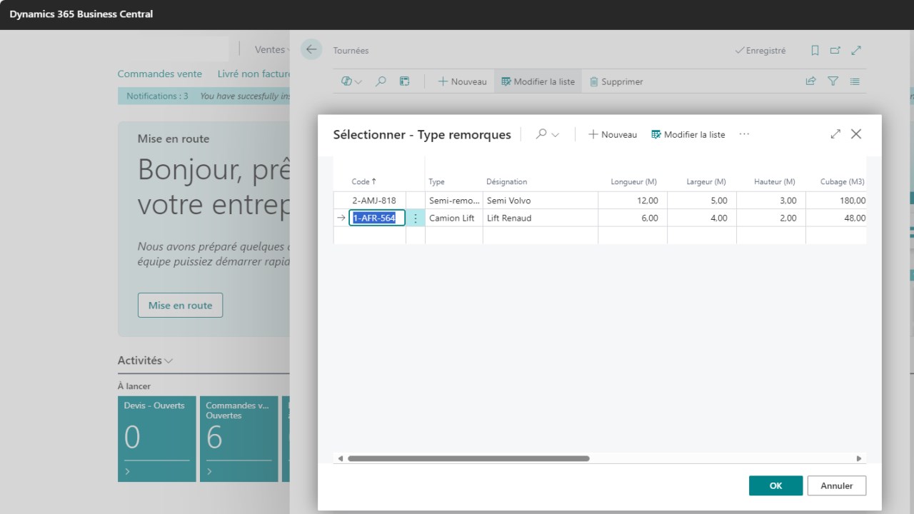Screen dimensions: 914x514
Task: Open the Commandes vente link
Action: [x=160, y=74]
